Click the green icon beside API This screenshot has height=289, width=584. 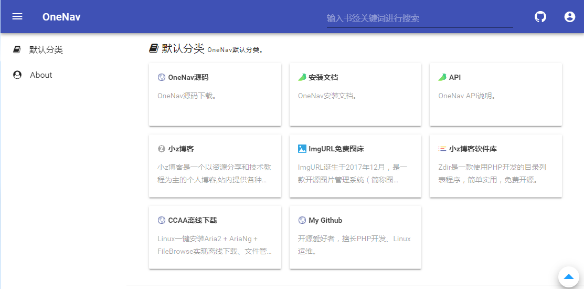[x=442, y=77]
